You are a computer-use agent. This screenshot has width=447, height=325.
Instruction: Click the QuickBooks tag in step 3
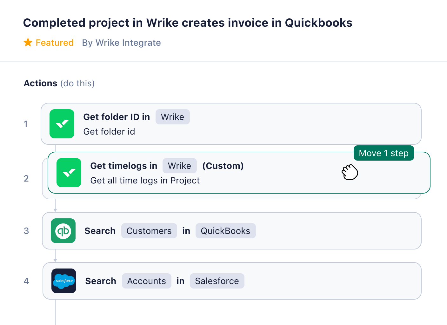tap(225, 231)
